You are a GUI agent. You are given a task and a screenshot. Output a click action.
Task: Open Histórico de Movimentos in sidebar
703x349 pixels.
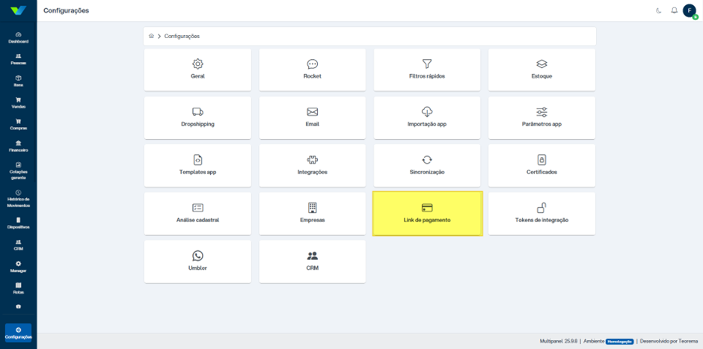19,199
